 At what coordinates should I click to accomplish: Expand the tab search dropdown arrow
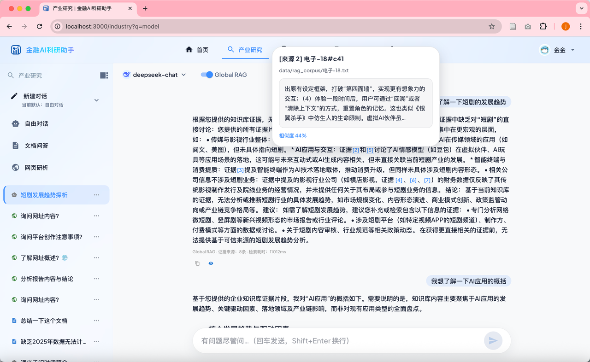point(581,8)
